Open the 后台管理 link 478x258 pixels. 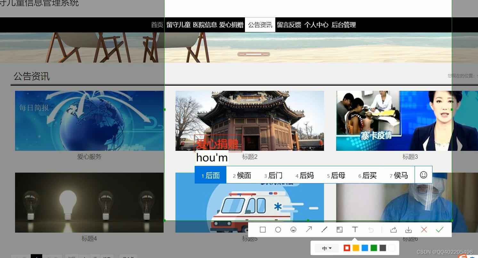[x=343, y=25]
